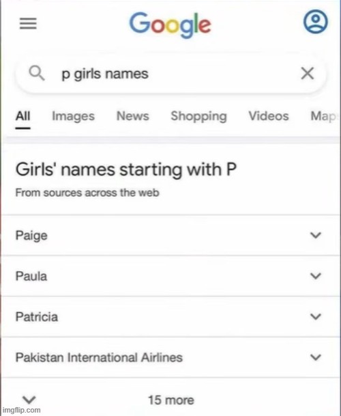Switch to the News tab
Image resolution: width=341 pixels, height=416 pixels.
pos(133,116)
